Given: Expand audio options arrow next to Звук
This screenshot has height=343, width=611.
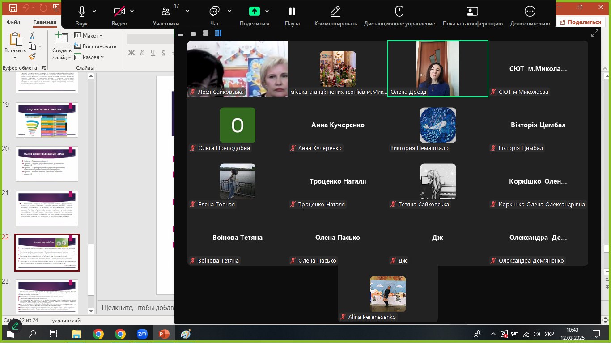Looking at the screenshot, I should point(94,11).
